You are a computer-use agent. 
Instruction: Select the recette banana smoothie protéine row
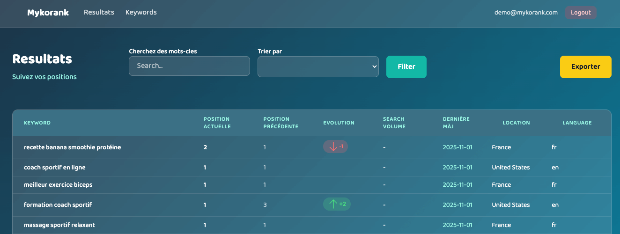[72, 147]
